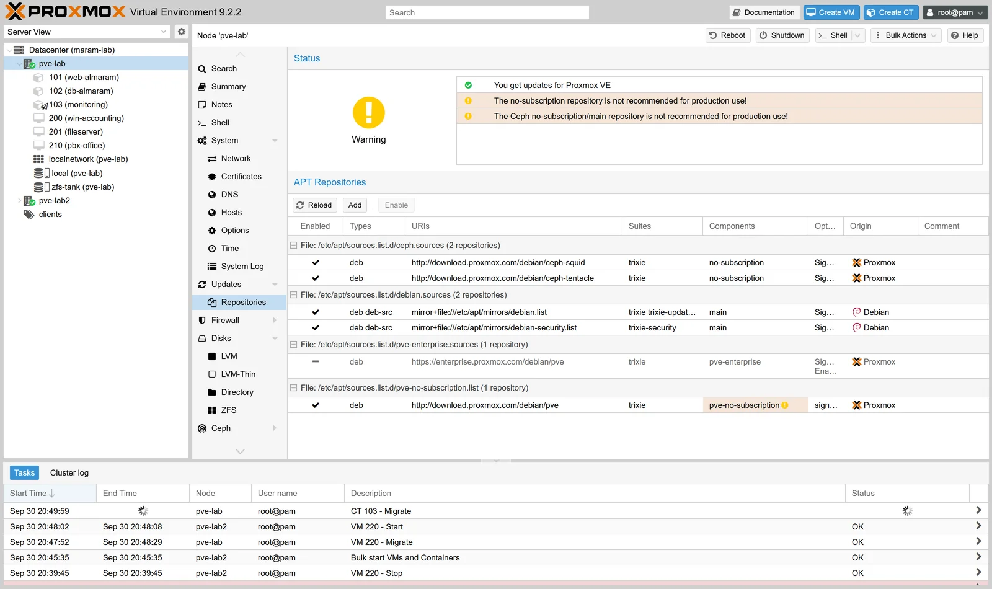Click the Create CT button

[890, 12]
